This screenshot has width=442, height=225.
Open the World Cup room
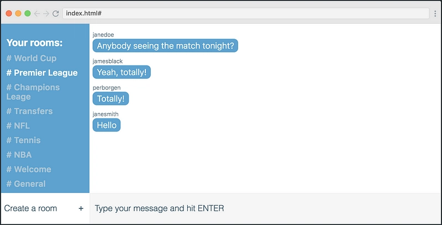[31, 58]
